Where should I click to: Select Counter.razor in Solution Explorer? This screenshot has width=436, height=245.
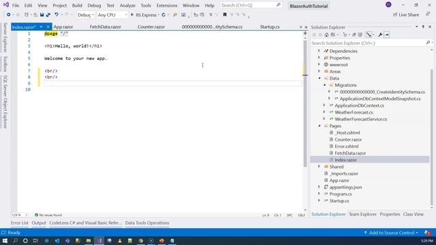[x=348, y=140]
